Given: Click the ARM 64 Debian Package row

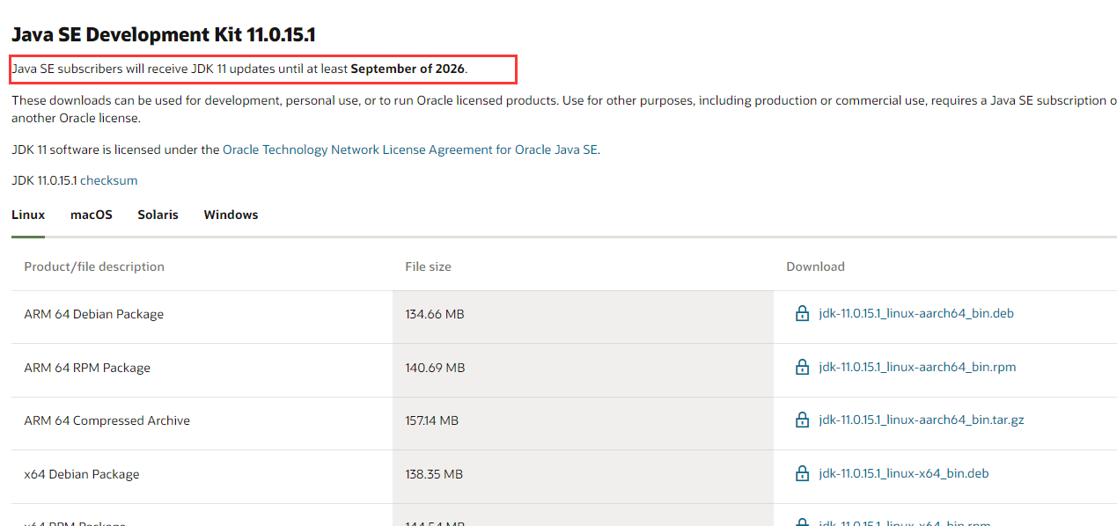Looking at the screenshot, I should pos(563,314).
